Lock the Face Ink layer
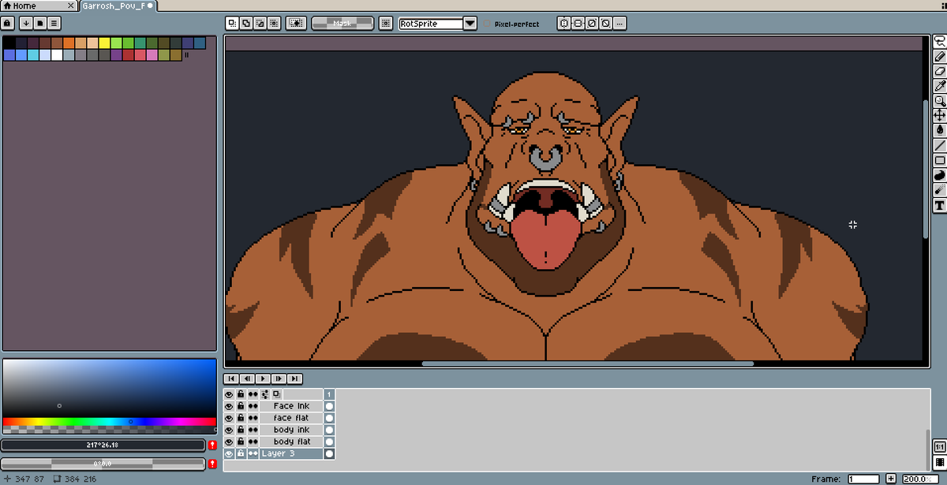The image size is (947, 485). point(241,406)
